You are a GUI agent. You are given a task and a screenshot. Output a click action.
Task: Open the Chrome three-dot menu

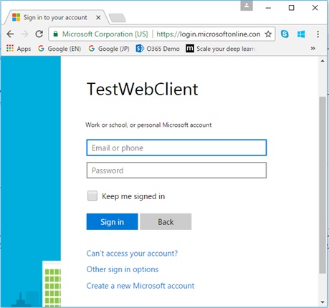pos(318,34)
